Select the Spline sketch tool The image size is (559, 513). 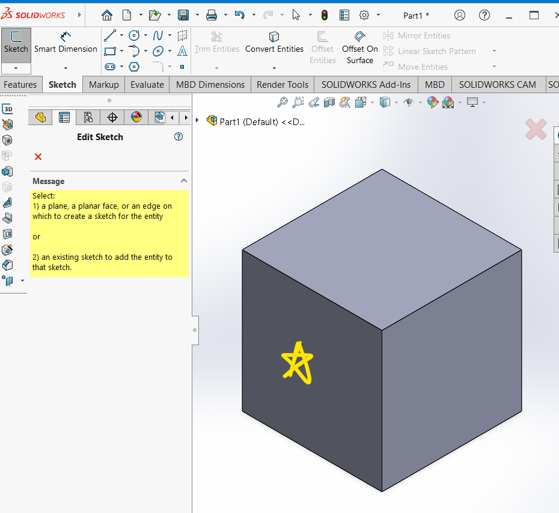(157, 35)
